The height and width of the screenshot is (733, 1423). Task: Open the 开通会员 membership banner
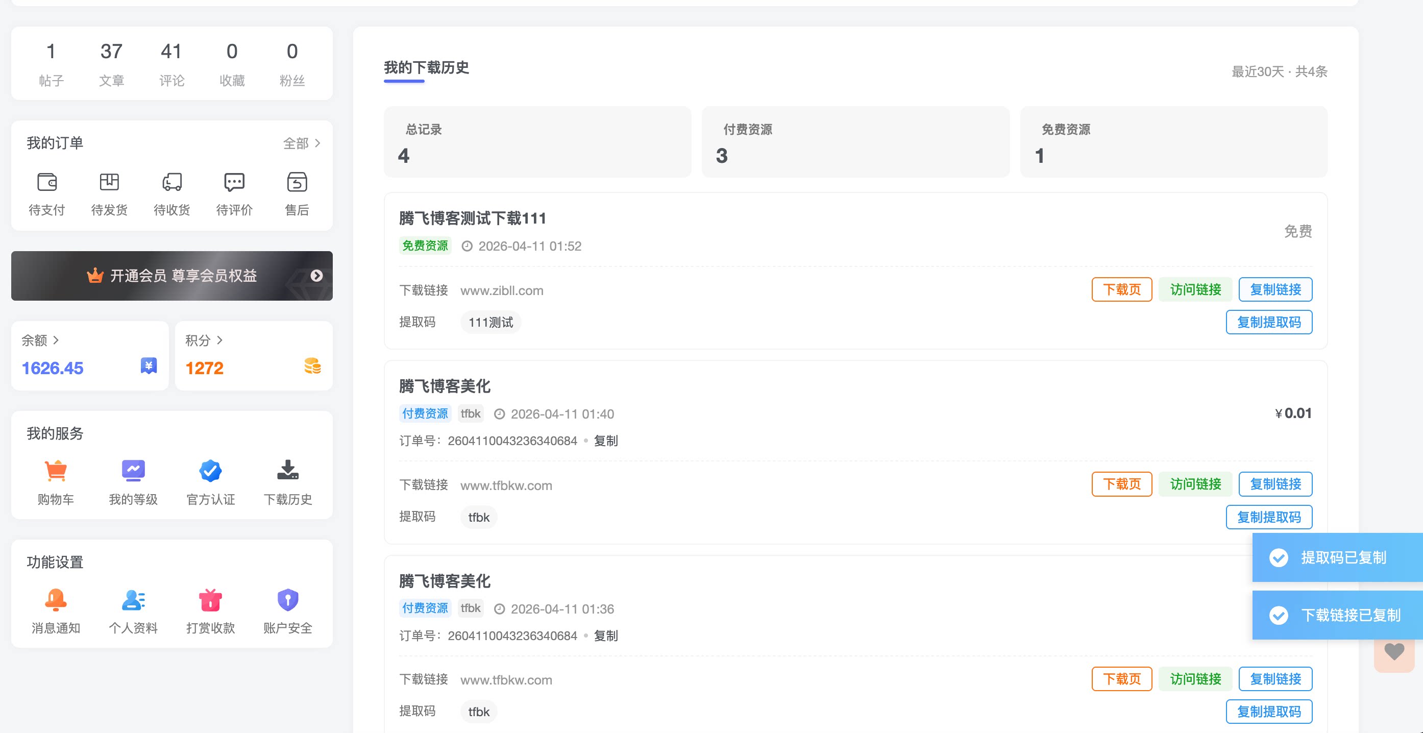coord(171,276)
